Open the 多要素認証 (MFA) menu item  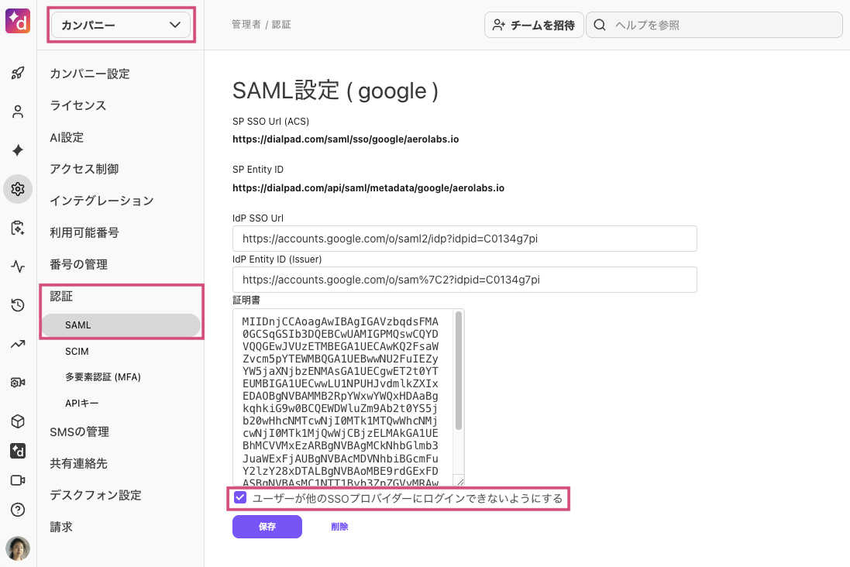point(103,377)
